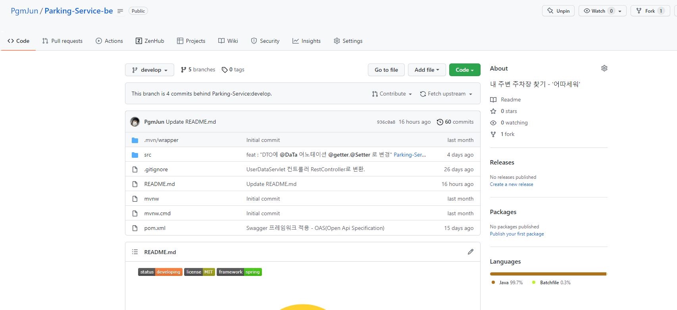
Task: Click Create a new release link
Action: pos(512,184)
